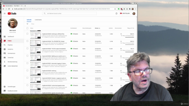Viewport: 189px width, 106px height.
Task: Open video title 'Customized agenda views'
Action: 53,85
